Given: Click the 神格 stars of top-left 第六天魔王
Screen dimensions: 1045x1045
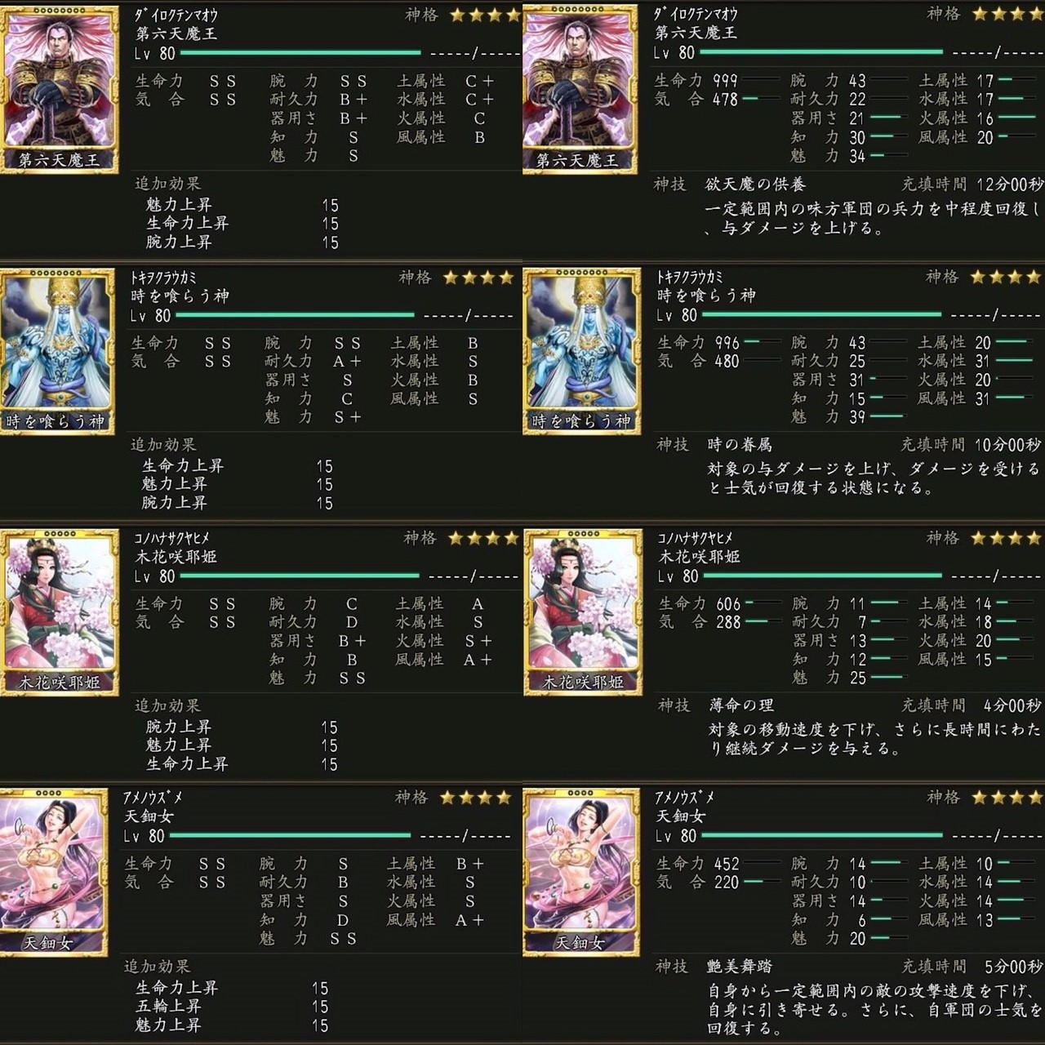Looking at the screenshot, I should tap(484, 15).
